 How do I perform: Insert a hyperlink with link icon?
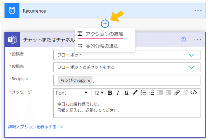point(177,93)
